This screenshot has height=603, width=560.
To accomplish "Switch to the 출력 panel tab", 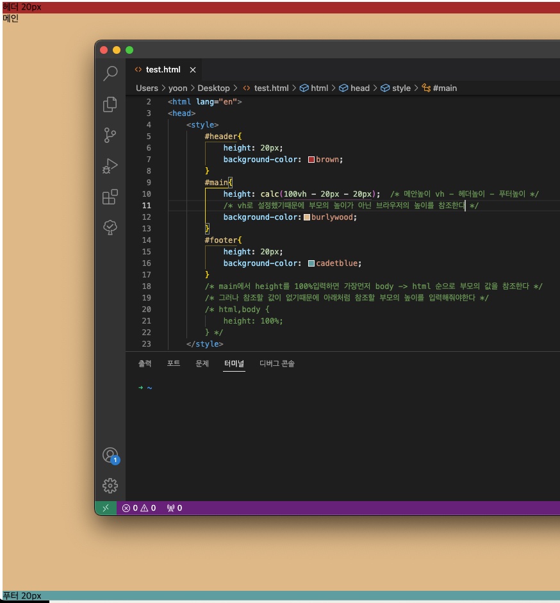I will coord(145,363).
